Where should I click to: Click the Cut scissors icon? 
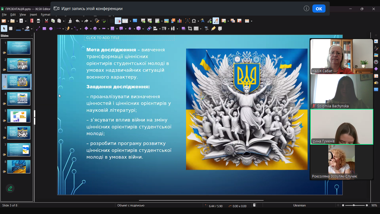click(x=47, y=21)
